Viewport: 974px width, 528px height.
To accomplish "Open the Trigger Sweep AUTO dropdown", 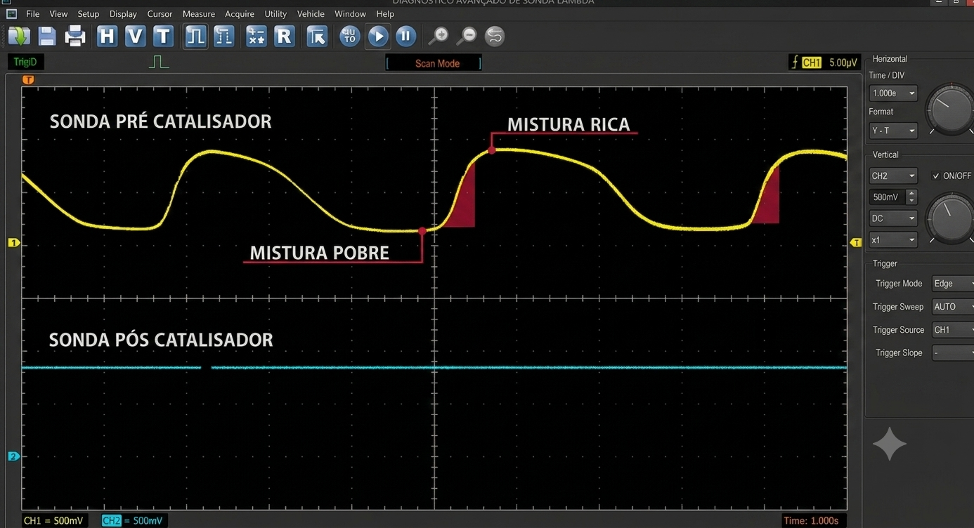I will pos(952,307).
